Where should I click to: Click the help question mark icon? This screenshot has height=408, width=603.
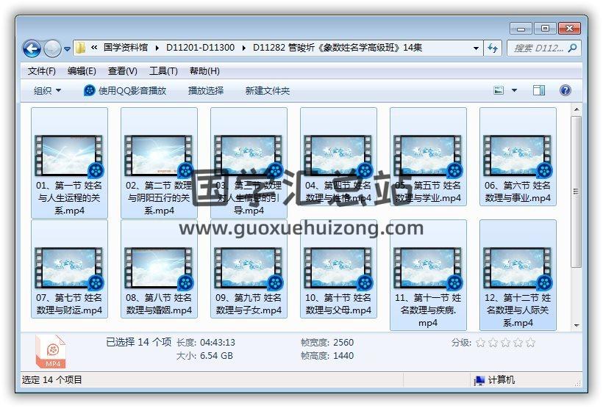[565, 90]
